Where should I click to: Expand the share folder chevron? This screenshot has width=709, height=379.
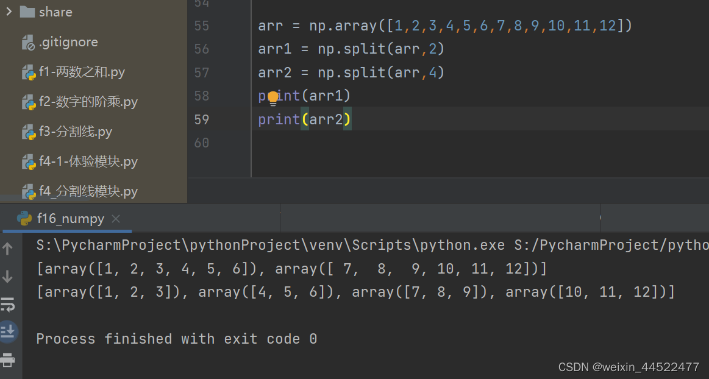click(x=9, y=12)
